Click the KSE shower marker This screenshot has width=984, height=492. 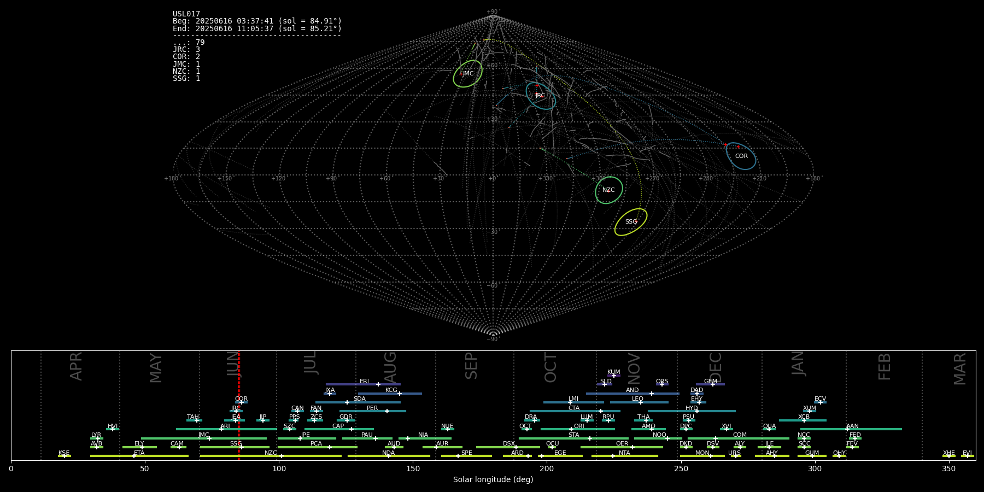65,456
